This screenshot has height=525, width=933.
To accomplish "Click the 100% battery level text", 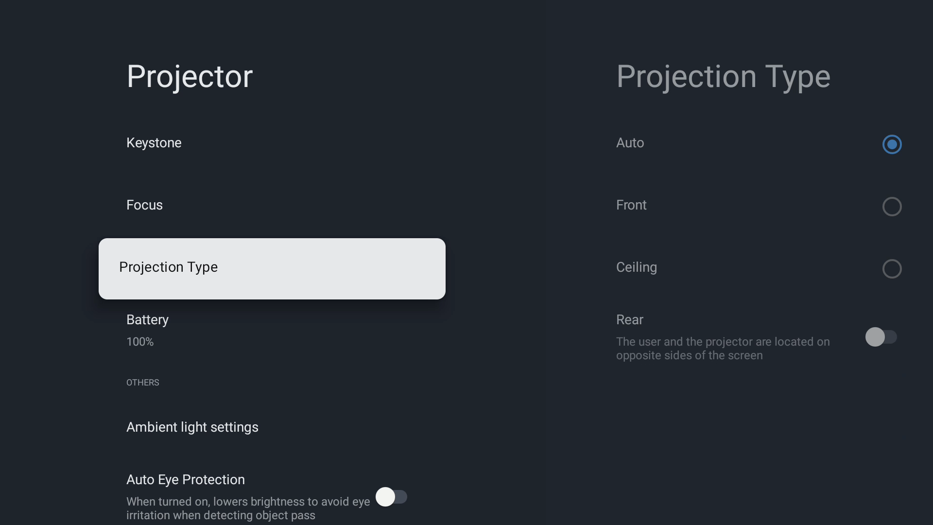I will click(140, 342).
